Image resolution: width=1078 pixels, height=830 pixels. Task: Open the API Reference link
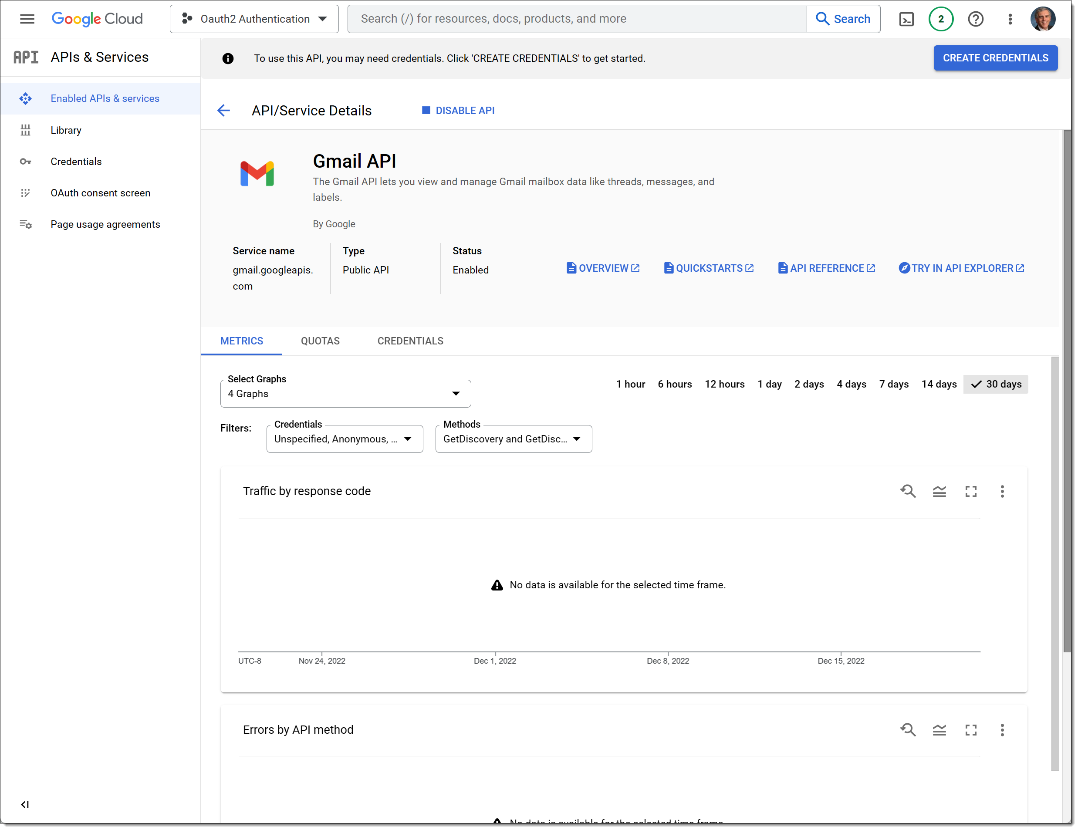[826, 268]
